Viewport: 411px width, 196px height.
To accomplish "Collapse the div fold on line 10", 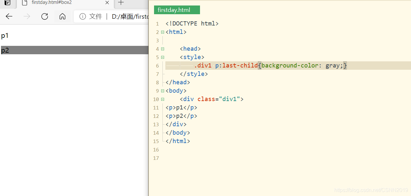I will click(x=162, y=99).
